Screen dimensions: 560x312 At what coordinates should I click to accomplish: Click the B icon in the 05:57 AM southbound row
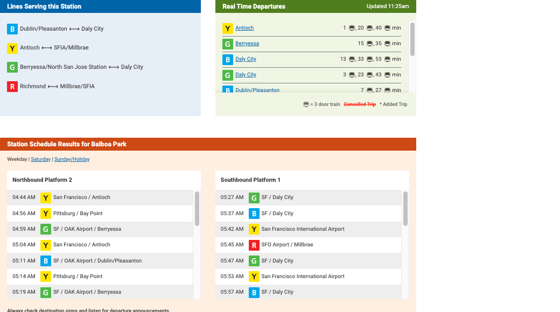pos(254,293)
